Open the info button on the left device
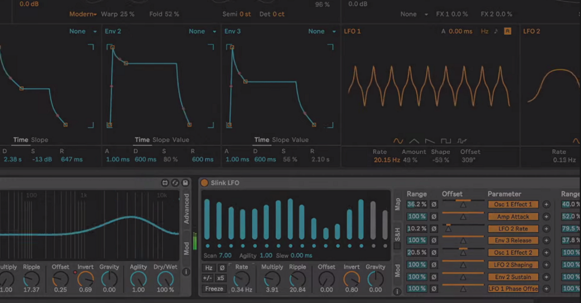The image size is (581, 303). (186, 272)
